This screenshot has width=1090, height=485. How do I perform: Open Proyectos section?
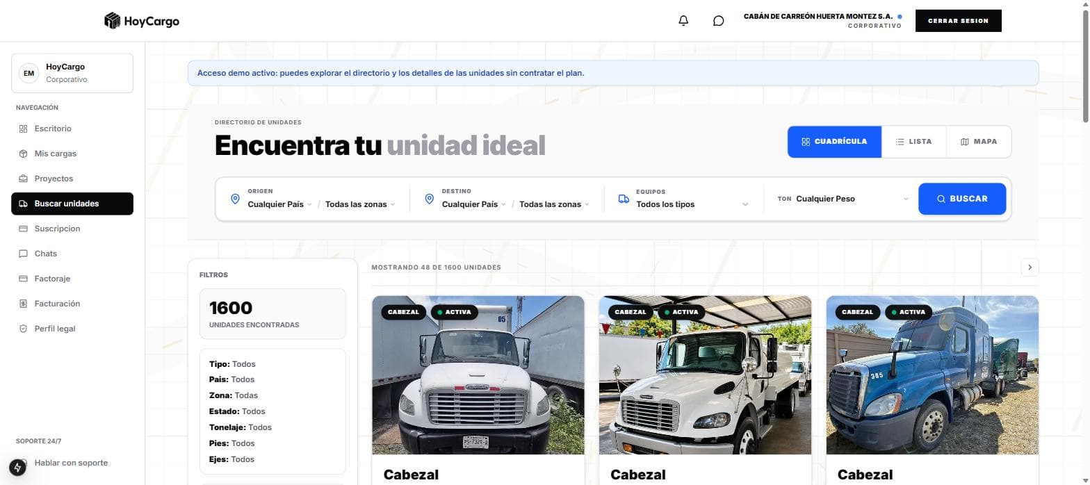(72, 179)
